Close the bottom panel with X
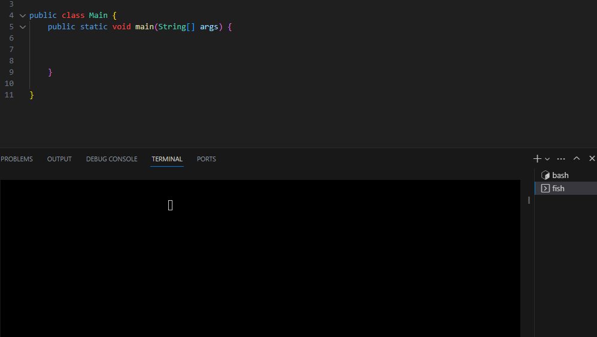The image size is (597, 337). point(592,158)
